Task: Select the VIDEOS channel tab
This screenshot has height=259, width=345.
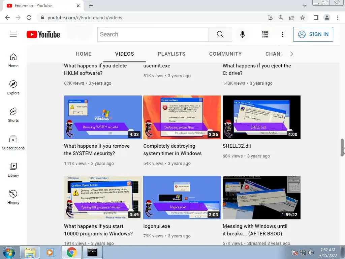Action: click(x=125, y=54)
